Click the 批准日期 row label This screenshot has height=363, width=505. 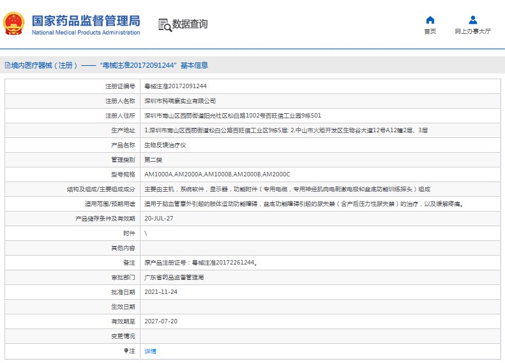tap(123, 292)
